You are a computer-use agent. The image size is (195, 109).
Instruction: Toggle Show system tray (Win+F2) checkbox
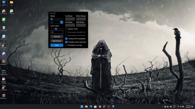[66, 32]
